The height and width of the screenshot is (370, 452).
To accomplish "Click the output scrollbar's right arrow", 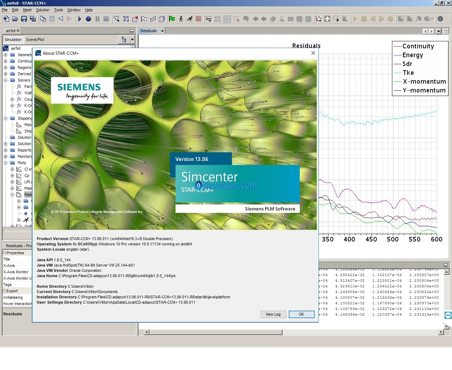I will click(441, 332).
